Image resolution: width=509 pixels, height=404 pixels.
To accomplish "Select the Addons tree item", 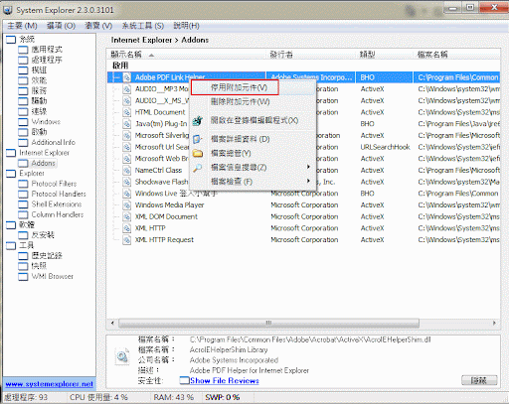I will (x=43, y=163).
